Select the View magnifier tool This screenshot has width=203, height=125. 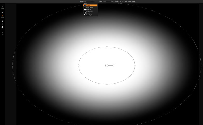[x=2, y=33]
